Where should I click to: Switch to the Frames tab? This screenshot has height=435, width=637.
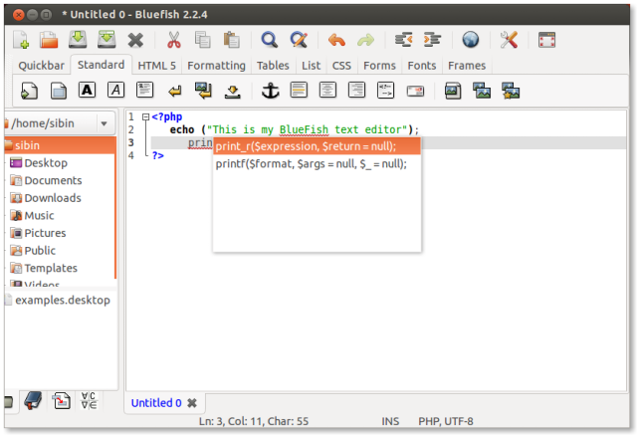(x=467, y=66)
